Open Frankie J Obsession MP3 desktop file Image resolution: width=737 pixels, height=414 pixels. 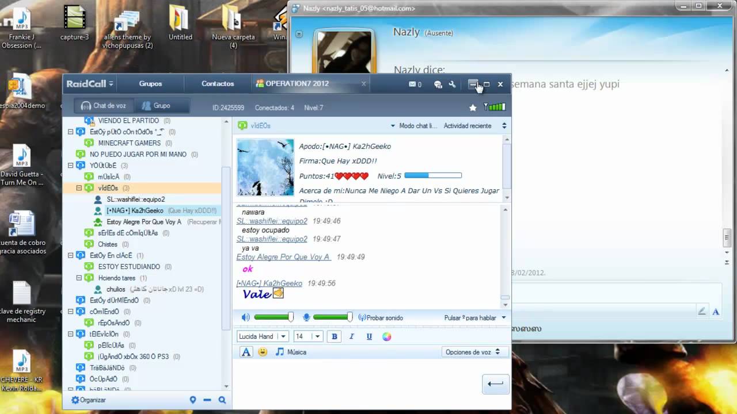point(21,28)
